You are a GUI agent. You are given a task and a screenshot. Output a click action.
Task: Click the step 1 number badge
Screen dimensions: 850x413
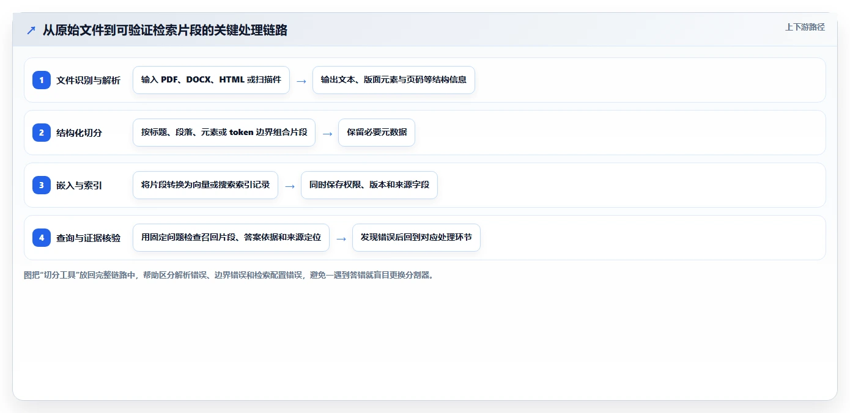[42, 80]
